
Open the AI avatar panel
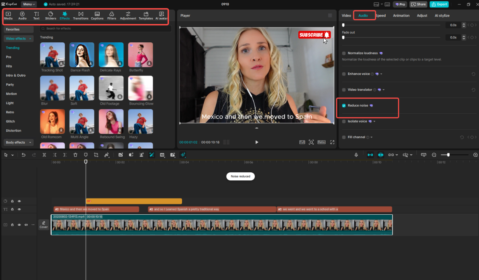point(161,16)
